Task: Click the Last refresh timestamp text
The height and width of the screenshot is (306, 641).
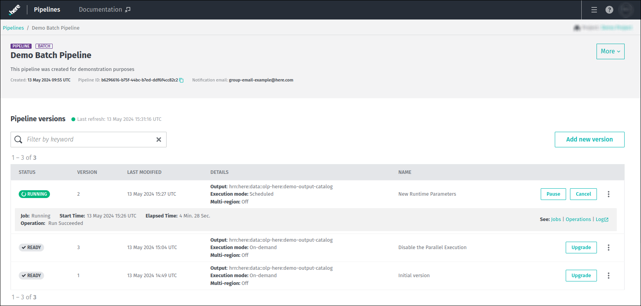Action: click(119, 119)
